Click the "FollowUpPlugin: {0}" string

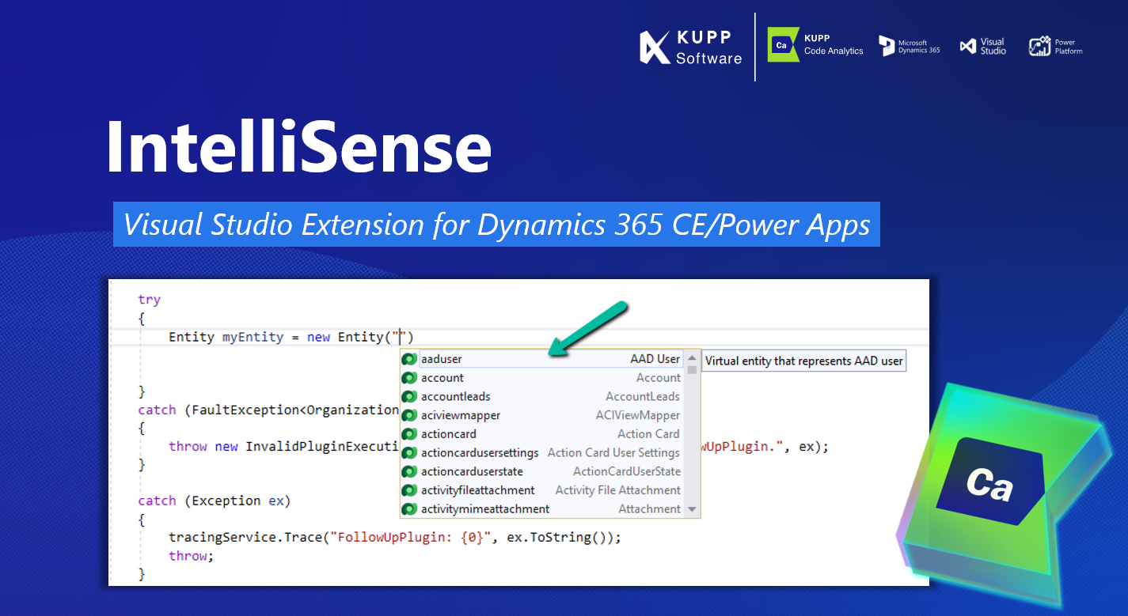pos(409,538)
